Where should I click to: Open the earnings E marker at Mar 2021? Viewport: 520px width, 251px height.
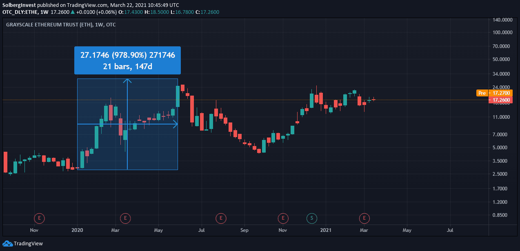(364, 218)
